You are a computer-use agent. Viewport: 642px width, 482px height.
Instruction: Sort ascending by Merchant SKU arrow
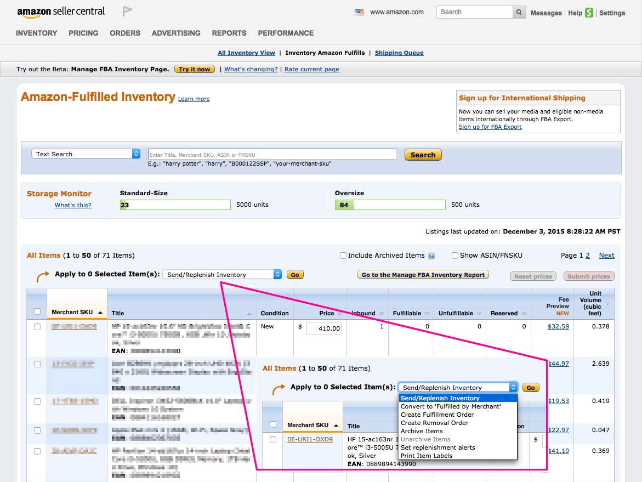(100, 313)
